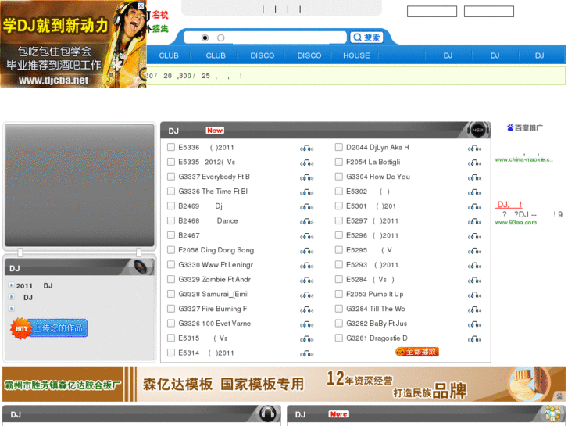The width and height of the screenshot is (568, 426).
Task: Listen to G3337 Everybody Ft B via headphone icon
Action: coord(306,177)
